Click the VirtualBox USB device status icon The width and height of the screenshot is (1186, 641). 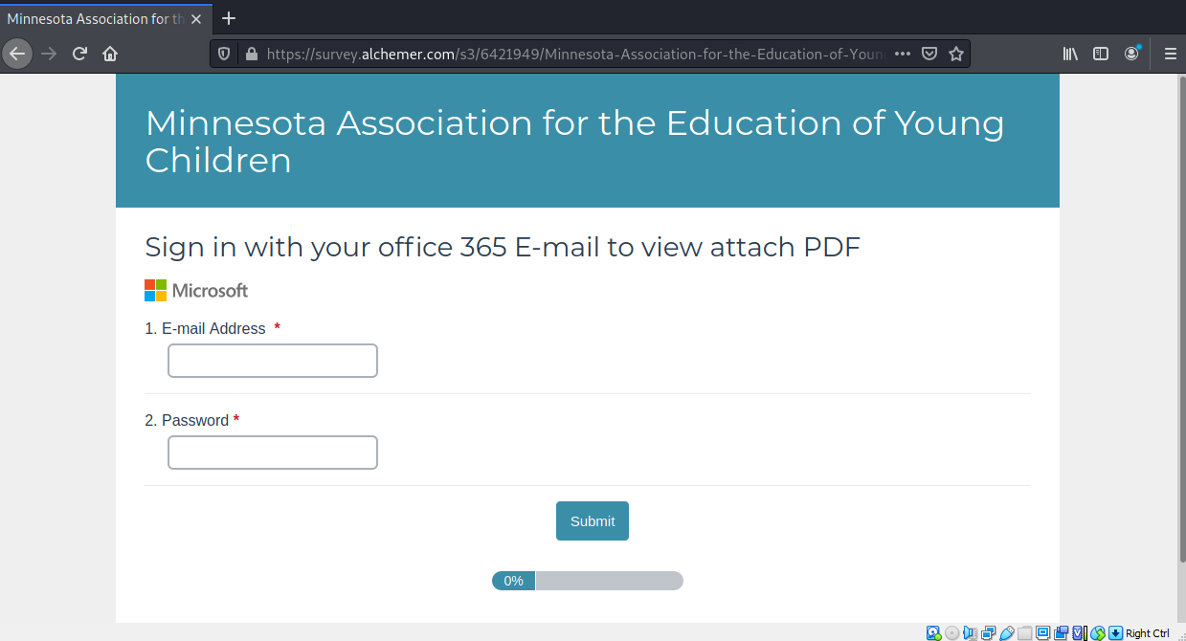click(x=1007, y=632)
